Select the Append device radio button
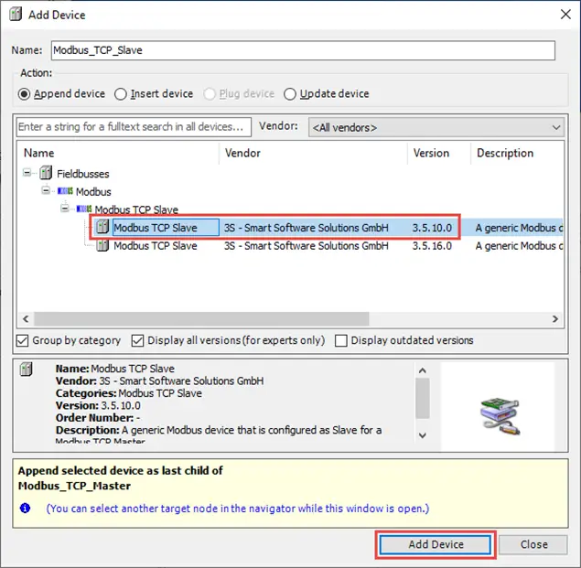The image size is (581, 568). click(x=24, y=94)
